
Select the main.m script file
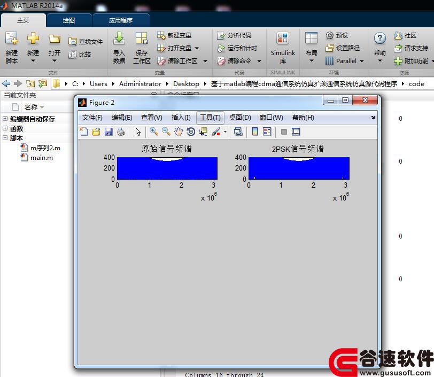37,158
